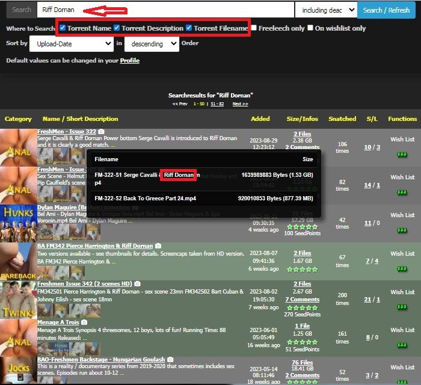Open the Upload-Date sort by dropdown
The height and width of the screenshot is (385, 421).
pyautogui.click(x=74, y=43)
